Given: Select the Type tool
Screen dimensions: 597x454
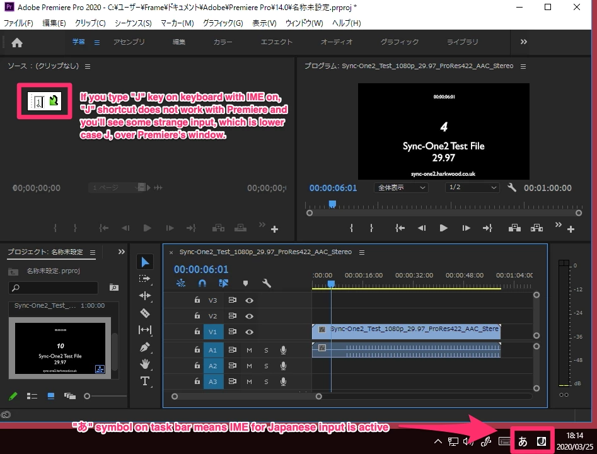Looking at the screenshot, I should click(145, 381).
